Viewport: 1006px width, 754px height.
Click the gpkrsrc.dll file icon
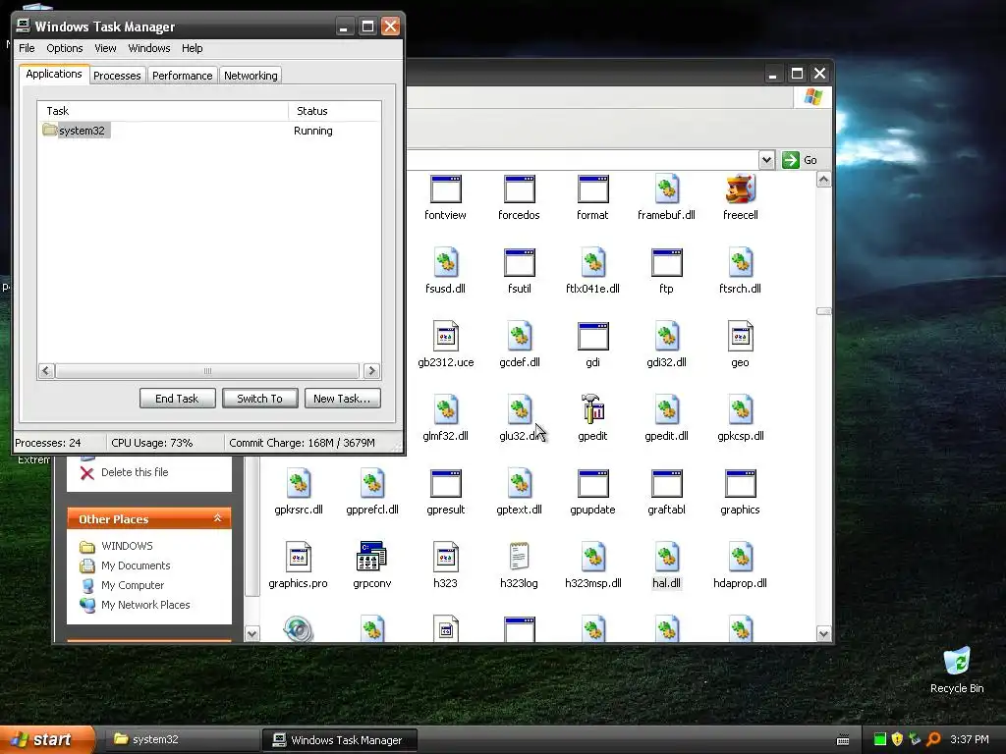tap(299, 484)
